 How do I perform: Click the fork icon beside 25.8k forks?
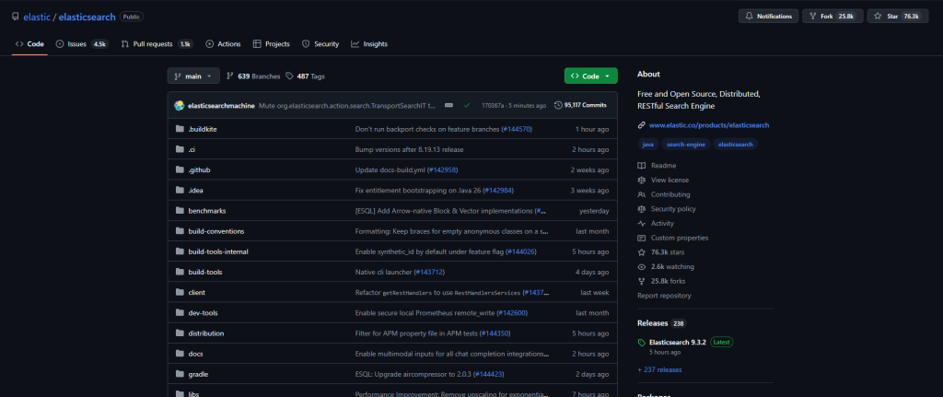tap(642, 281)
